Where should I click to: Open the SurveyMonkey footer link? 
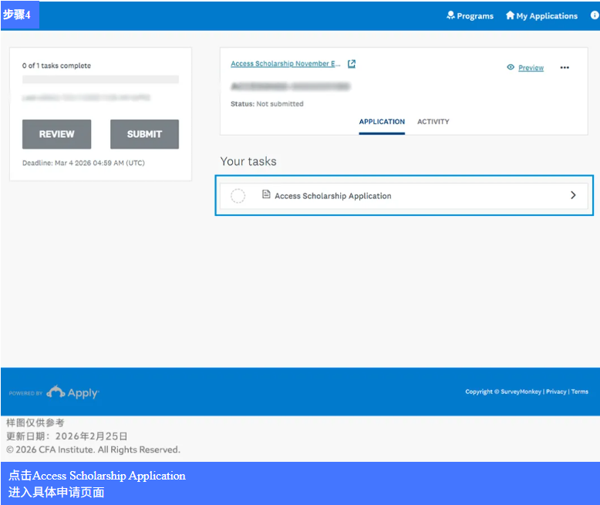[521, 392]
